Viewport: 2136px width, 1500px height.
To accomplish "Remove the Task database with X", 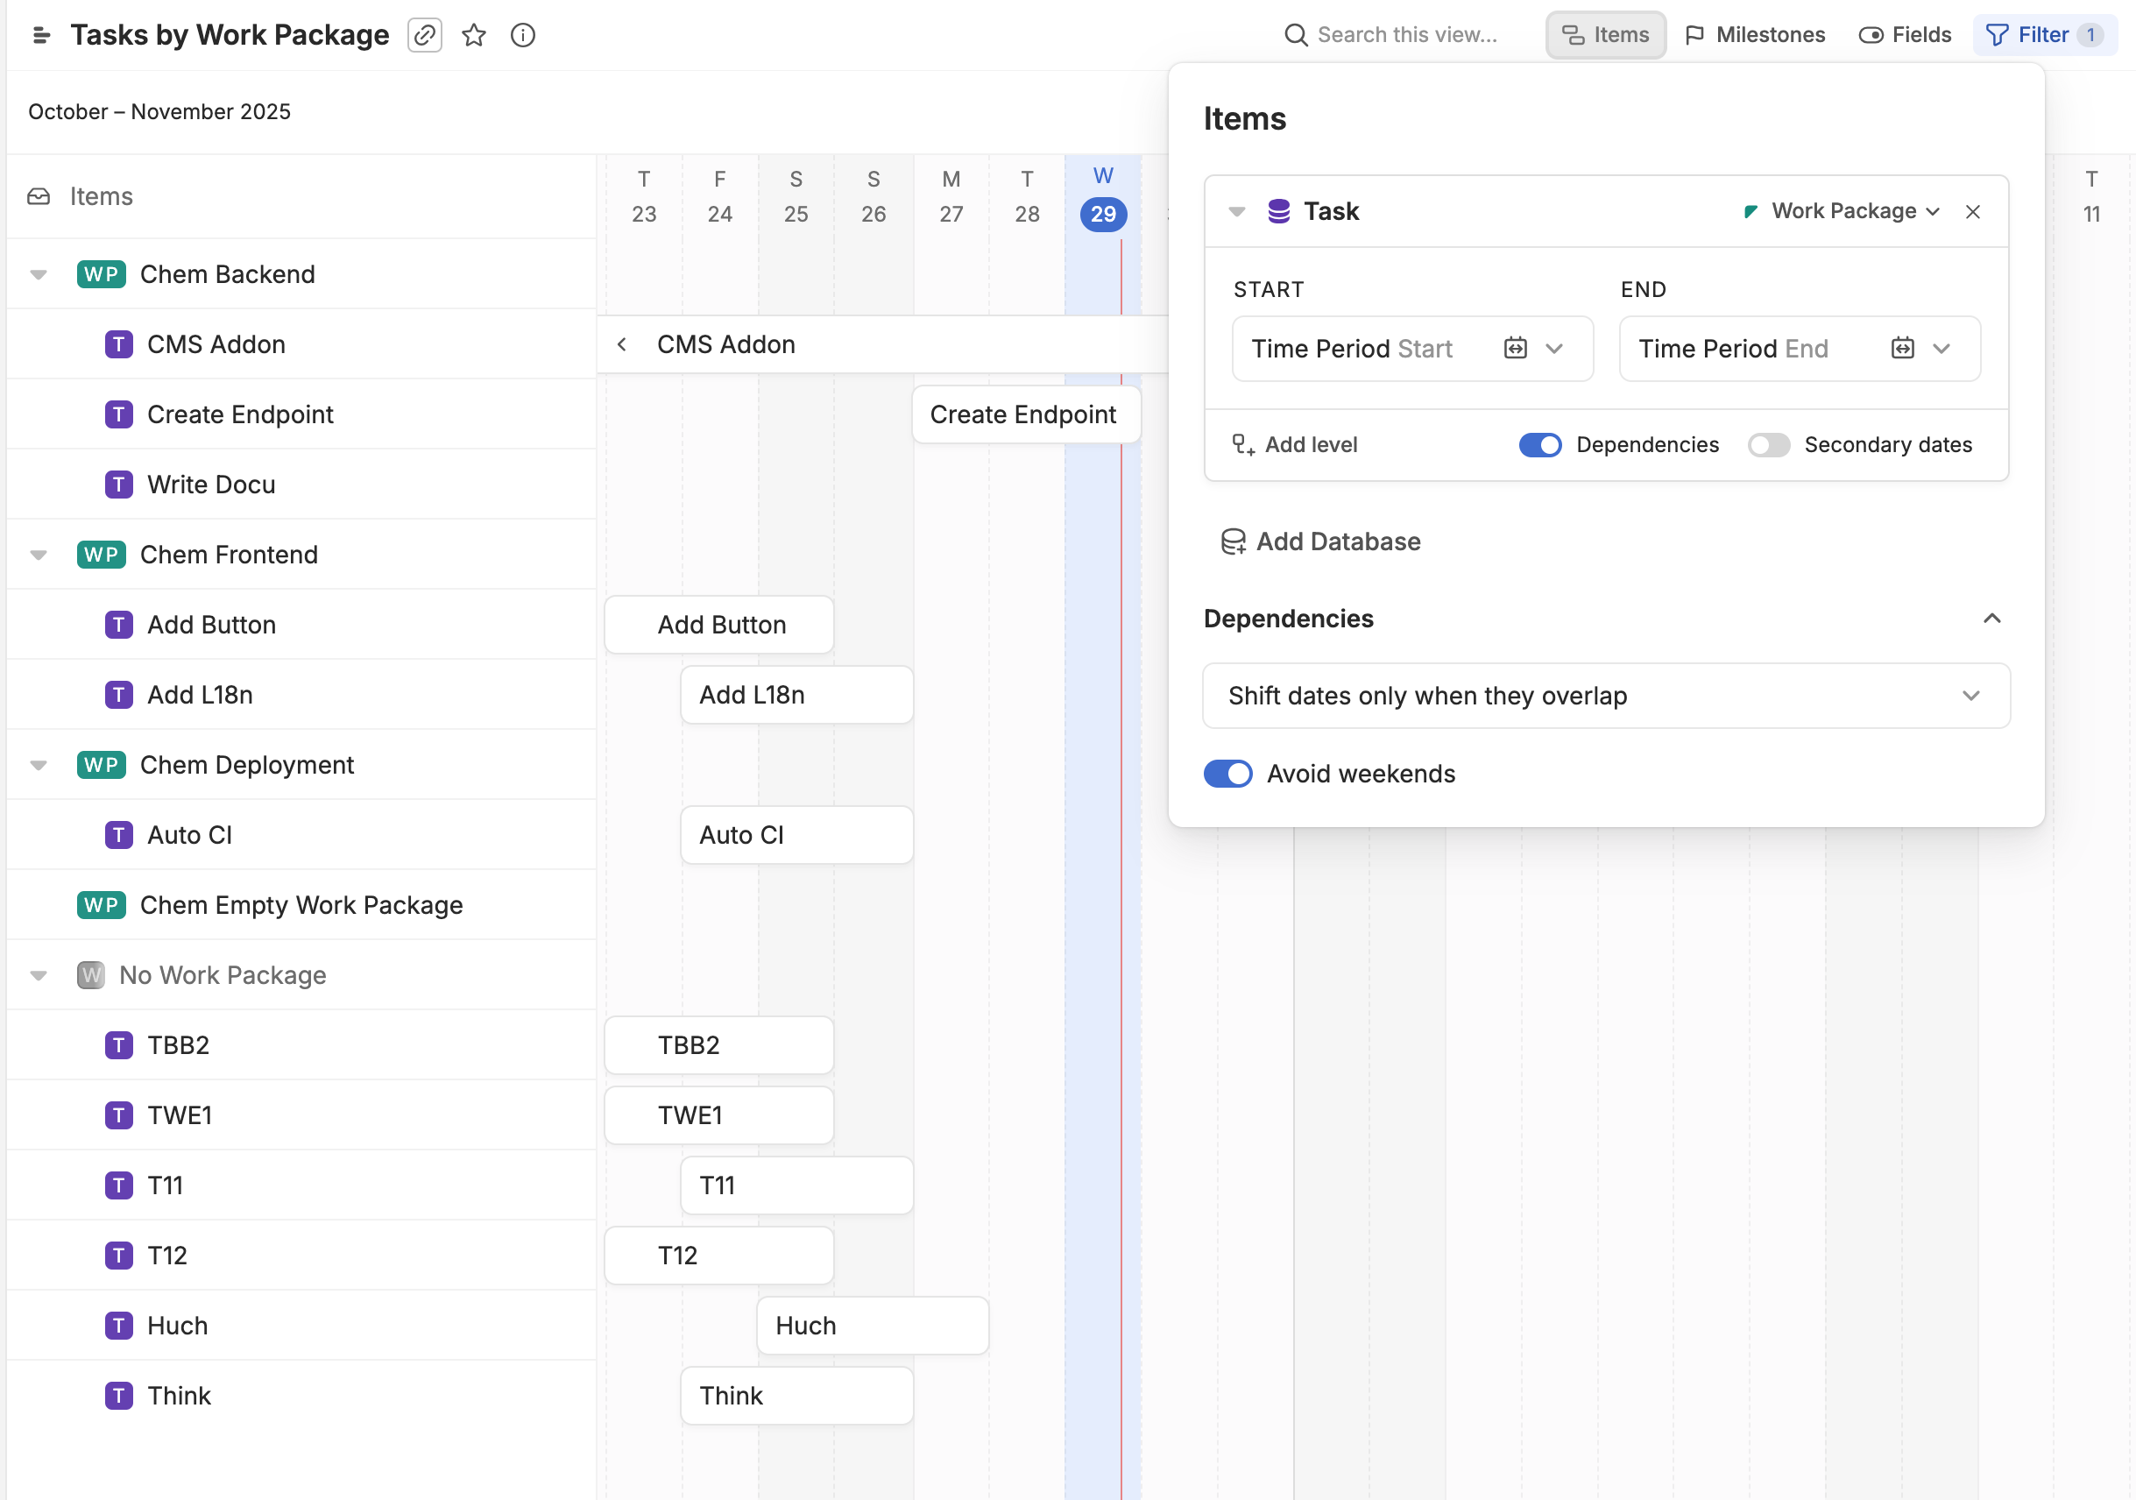I will (1972, 212).
